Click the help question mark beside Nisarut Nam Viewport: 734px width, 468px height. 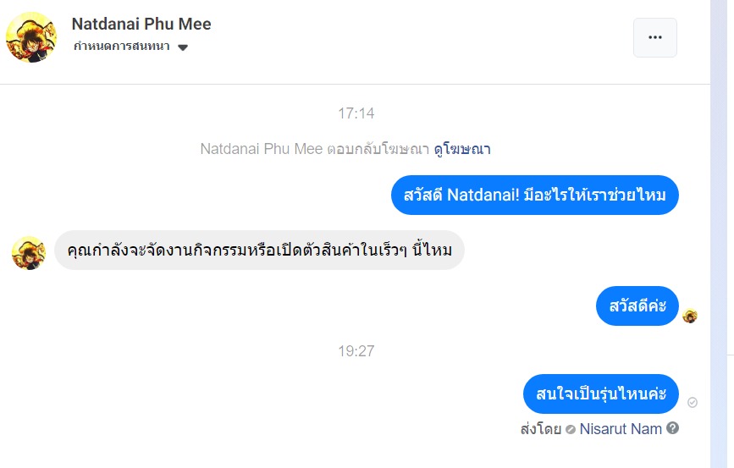(673, 428)
